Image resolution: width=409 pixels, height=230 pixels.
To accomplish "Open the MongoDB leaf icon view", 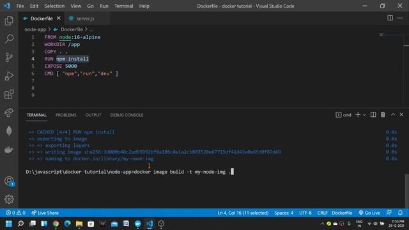I will [9, 131].
